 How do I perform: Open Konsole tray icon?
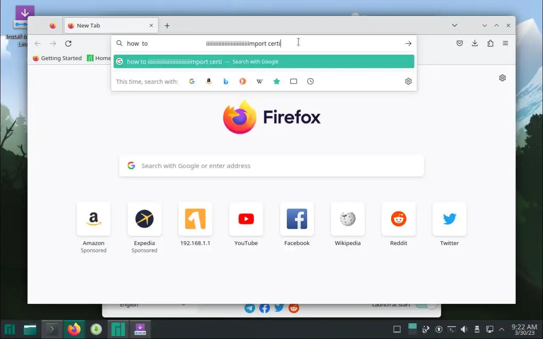click(452, 329)
